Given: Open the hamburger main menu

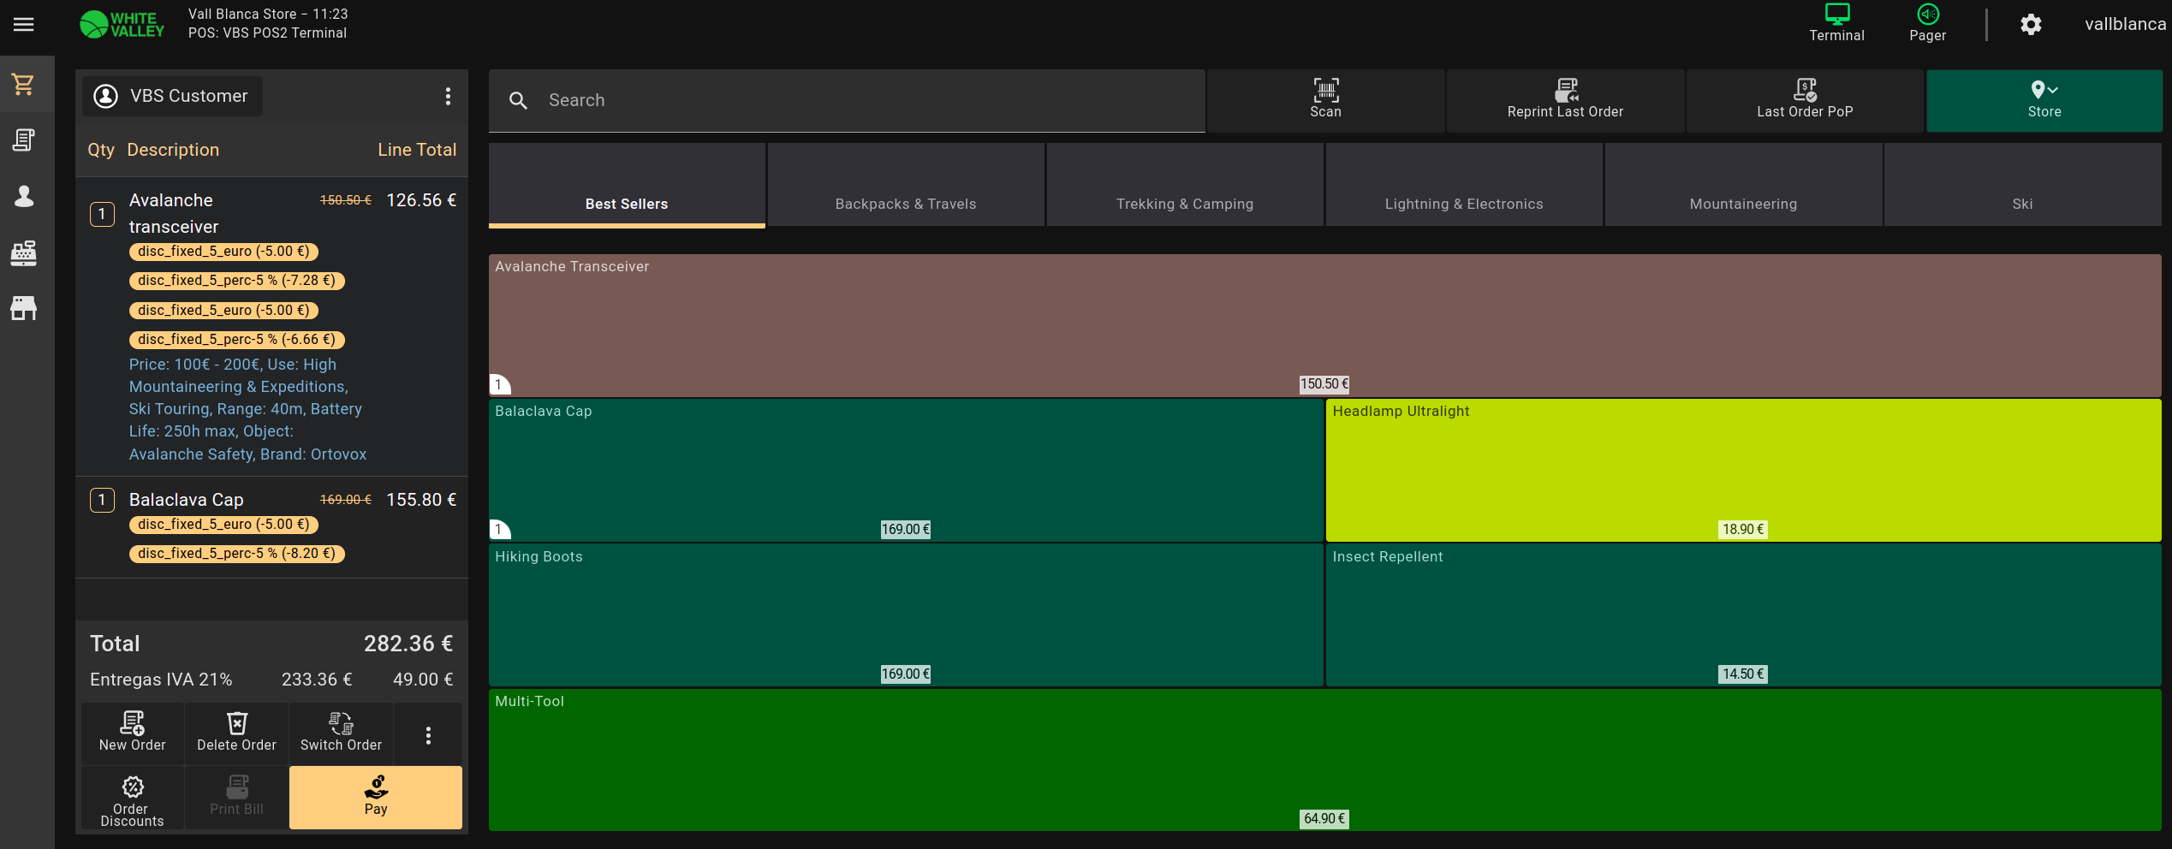Looking at the screenshot, I should coord(24,25).
